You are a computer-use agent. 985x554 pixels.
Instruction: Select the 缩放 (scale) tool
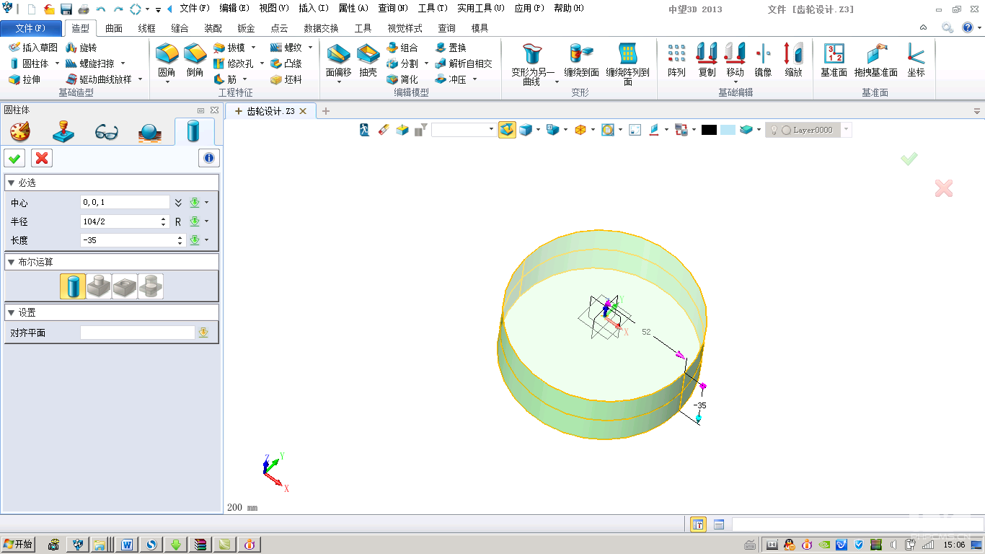point(793,55)
